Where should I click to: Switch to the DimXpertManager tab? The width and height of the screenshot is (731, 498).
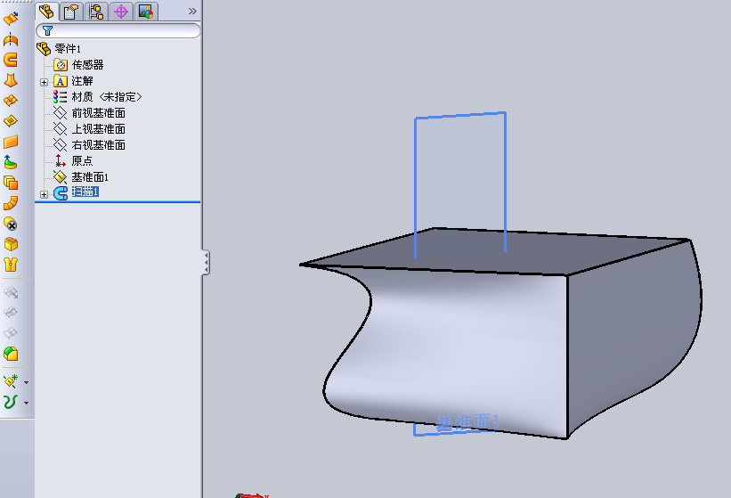click(x=121, y=12)
